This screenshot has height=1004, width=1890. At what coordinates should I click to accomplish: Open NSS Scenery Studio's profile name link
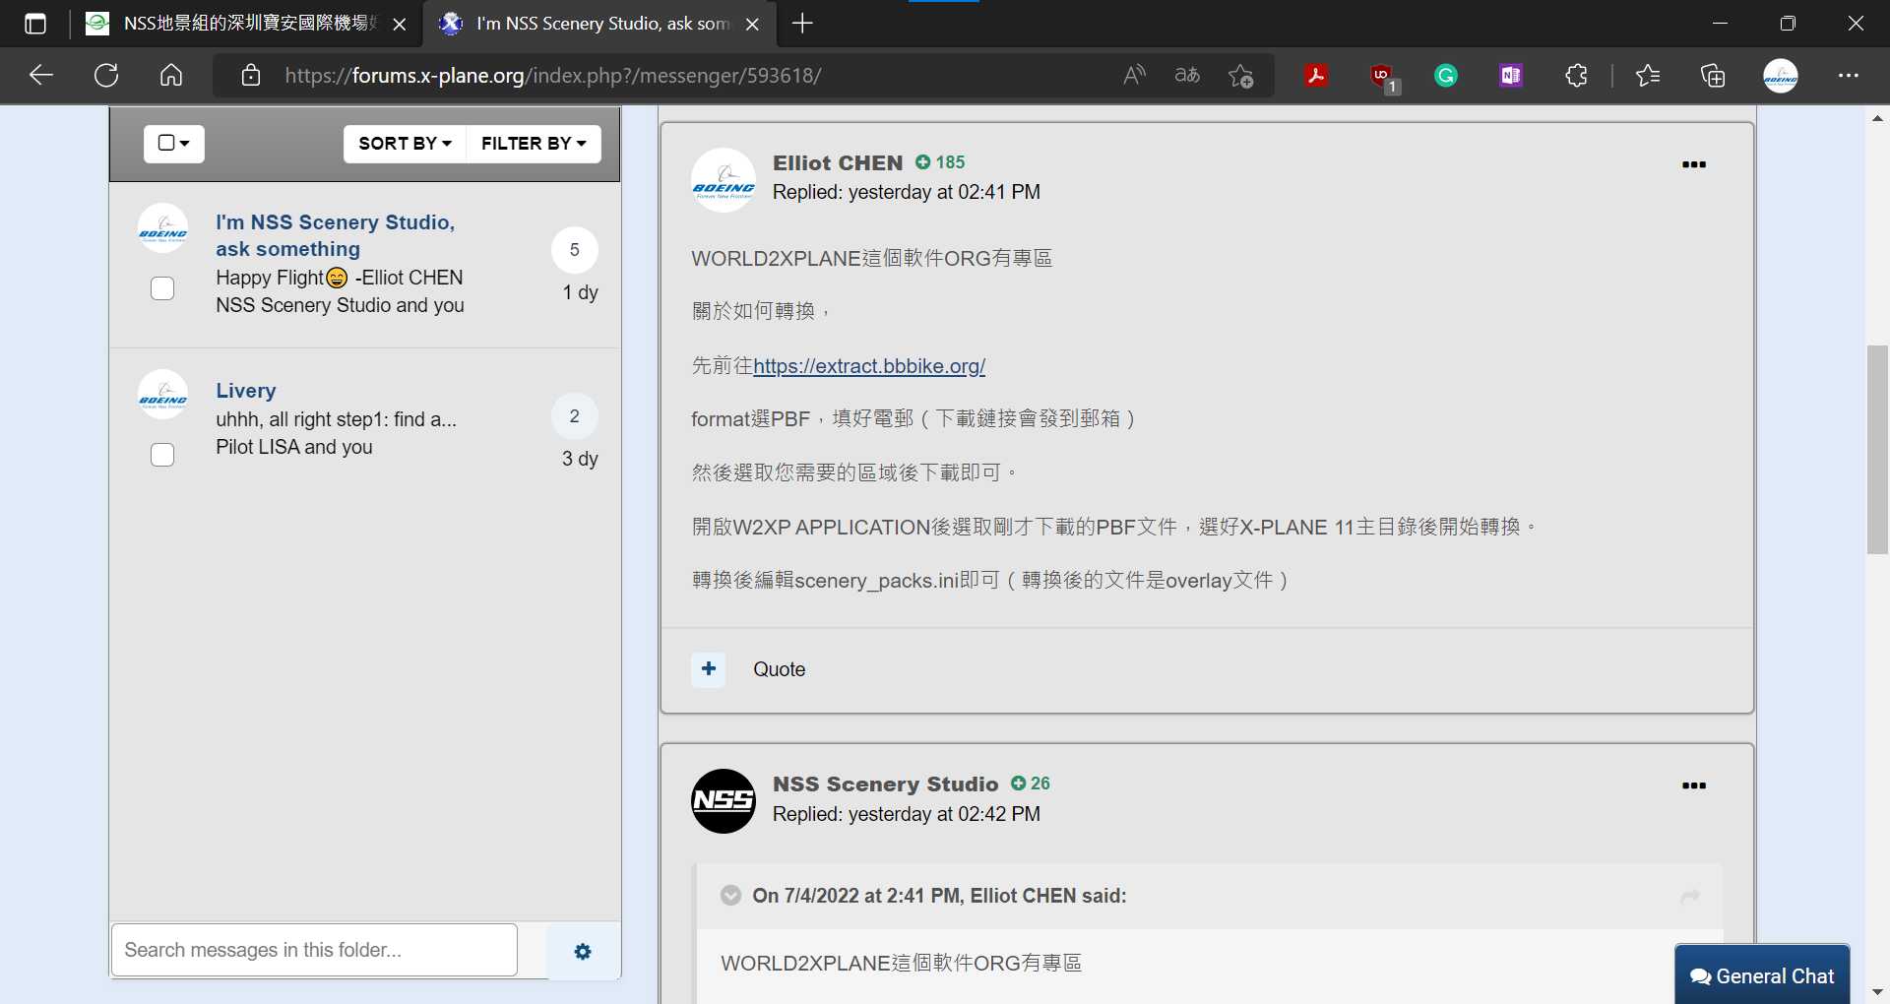click(x=886, y=784)
